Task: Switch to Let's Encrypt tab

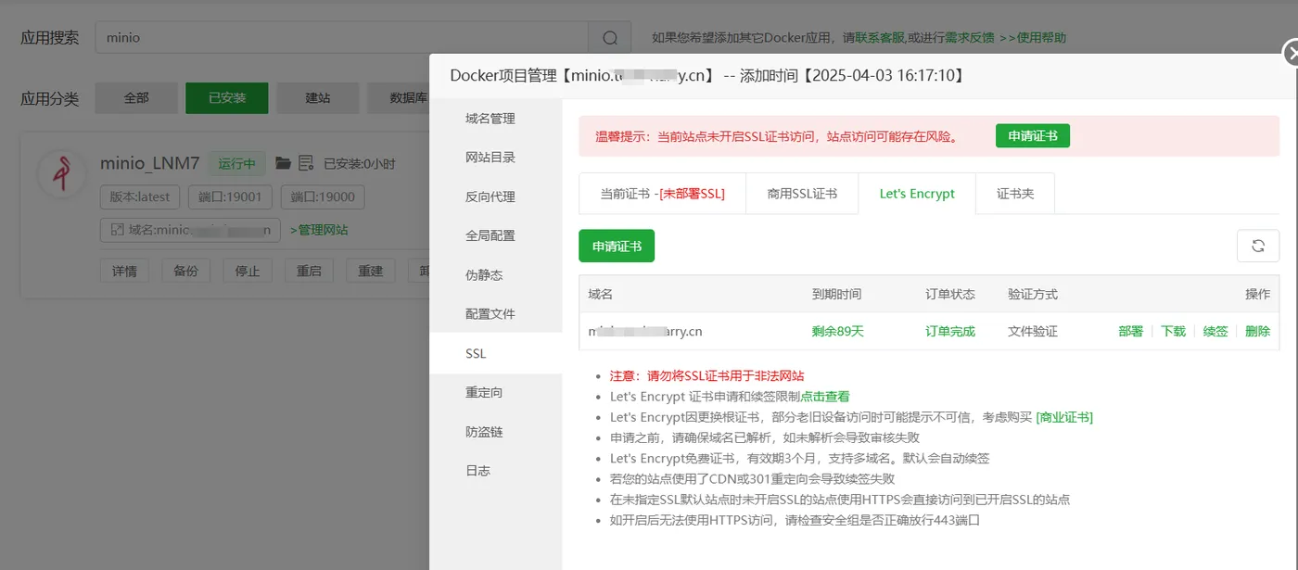Action: point(917,194)
